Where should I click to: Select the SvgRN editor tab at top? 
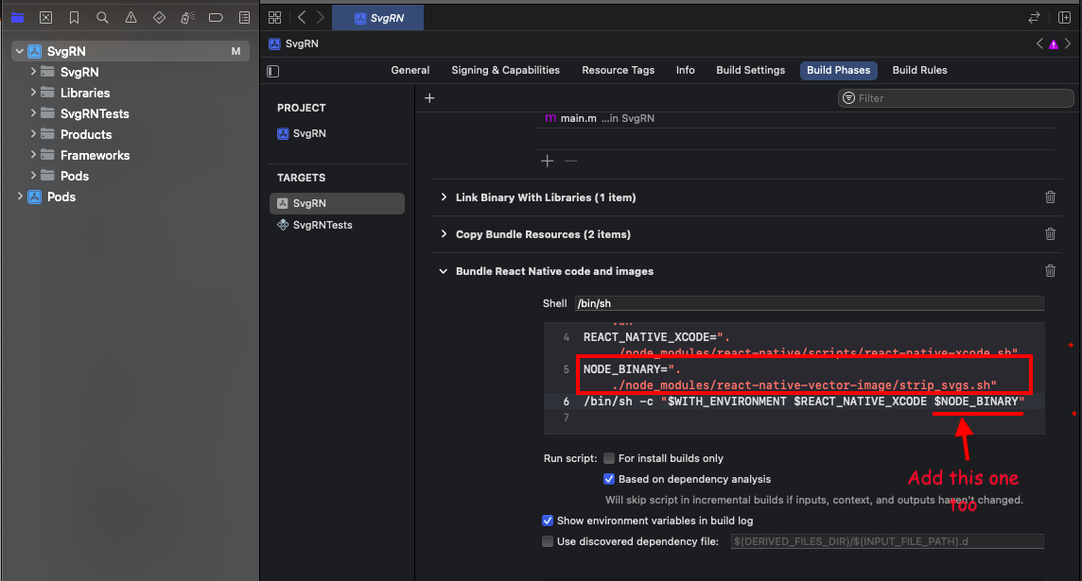coord(378,18)
